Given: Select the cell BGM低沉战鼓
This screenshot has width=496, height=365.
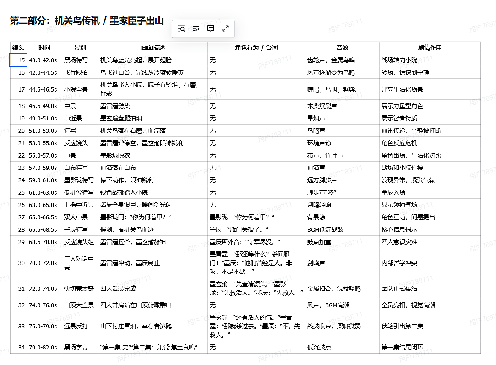Looking at the screenshot, I should [x=342, y=229].
